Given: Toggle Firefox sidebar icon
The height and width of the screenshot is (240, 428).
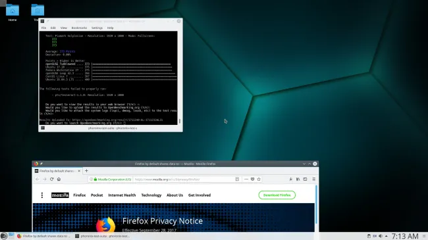Looking at the screenshot, I should point(305,180).
